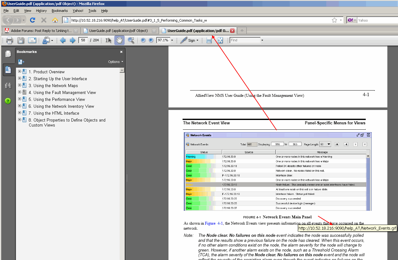This screenshot has width=398, height=260.
Task: Open a new tab with plus button
Action: tap(242, 31)
